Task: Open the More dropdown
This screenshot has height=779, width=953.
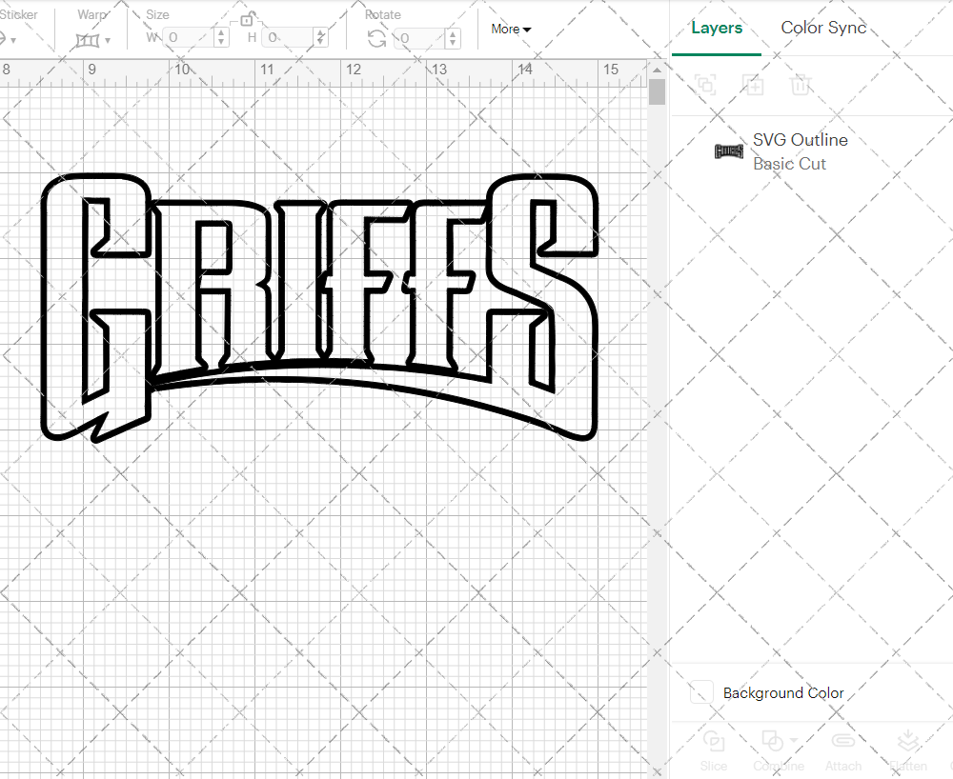Action: coord(511,29)
